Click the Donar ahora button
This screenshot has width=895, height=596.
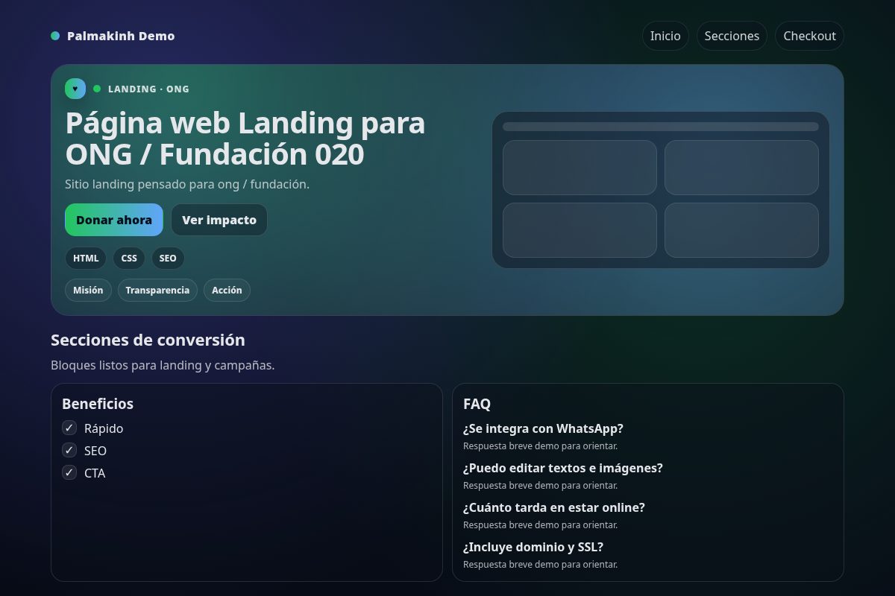113,220
